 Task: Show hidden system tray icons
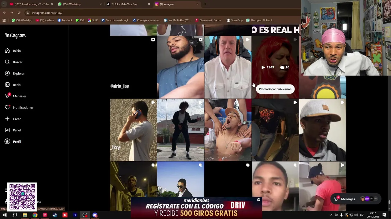pos(332,215)
